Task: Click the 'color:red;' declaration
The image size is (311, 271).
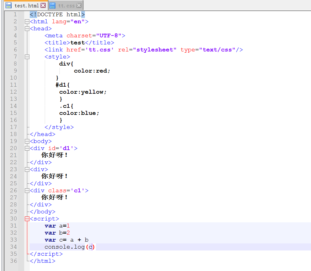Action: 92,71
